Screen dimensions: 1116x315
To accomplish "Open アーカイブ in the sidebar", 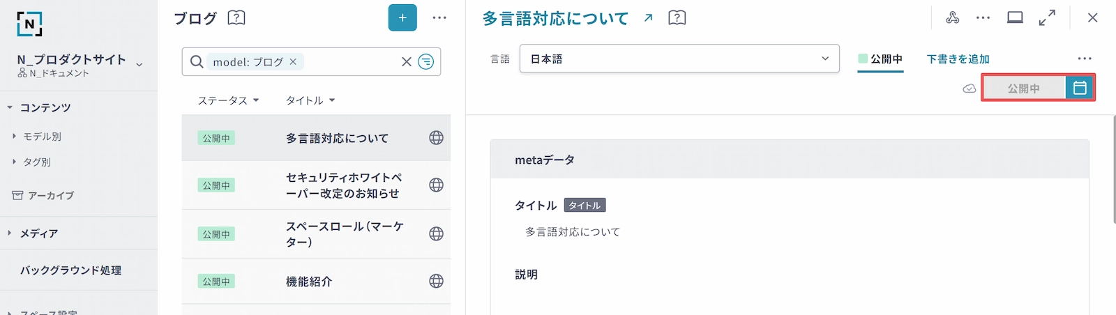I will pos(50,196).
